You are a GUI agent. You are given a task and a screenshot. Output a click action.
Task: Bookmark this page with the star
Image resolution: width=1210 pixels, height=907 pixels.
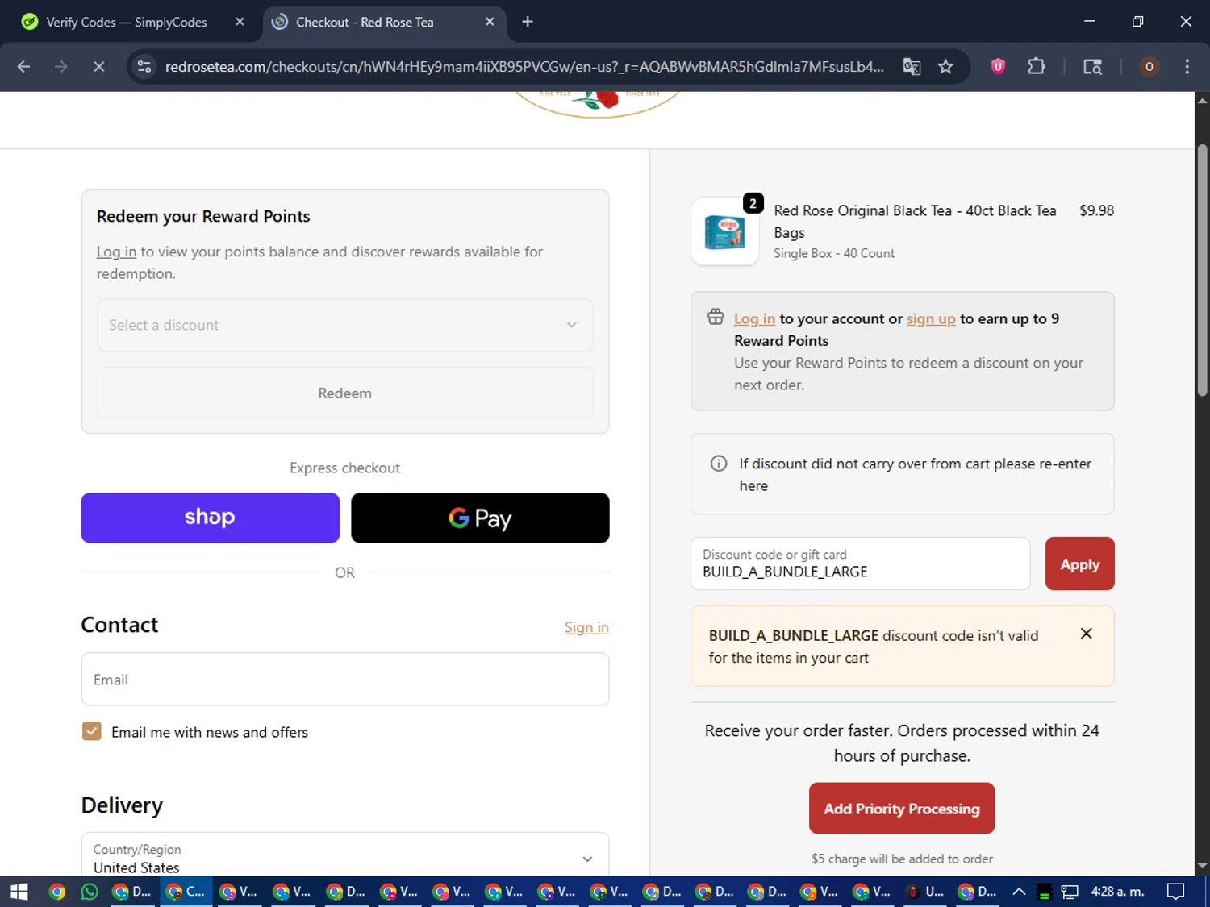pyautogui.click(x=945, y=67)
